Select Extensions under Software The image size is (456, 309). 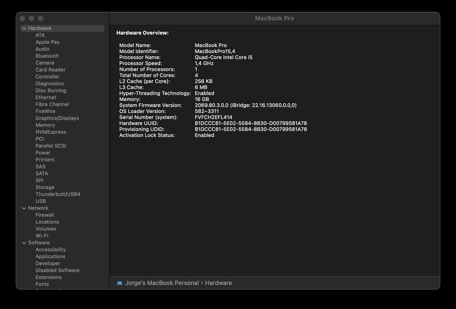(49, 278)
